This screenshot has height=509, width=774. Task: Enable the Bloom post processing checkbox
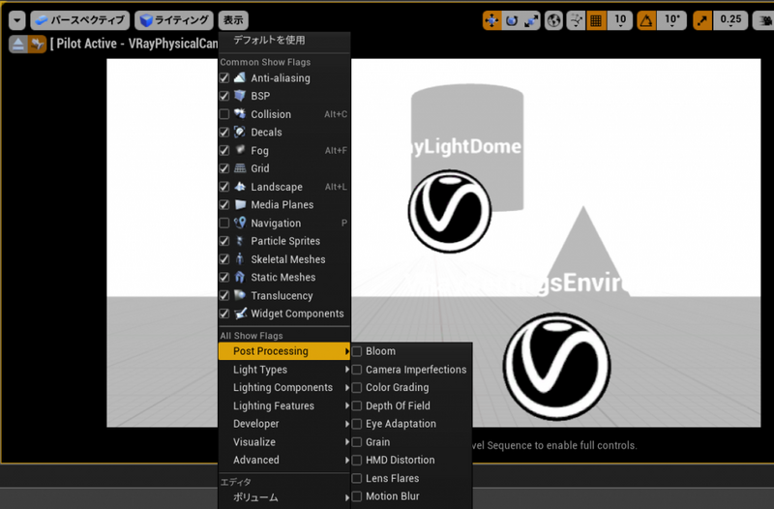[x=357, y=351]
